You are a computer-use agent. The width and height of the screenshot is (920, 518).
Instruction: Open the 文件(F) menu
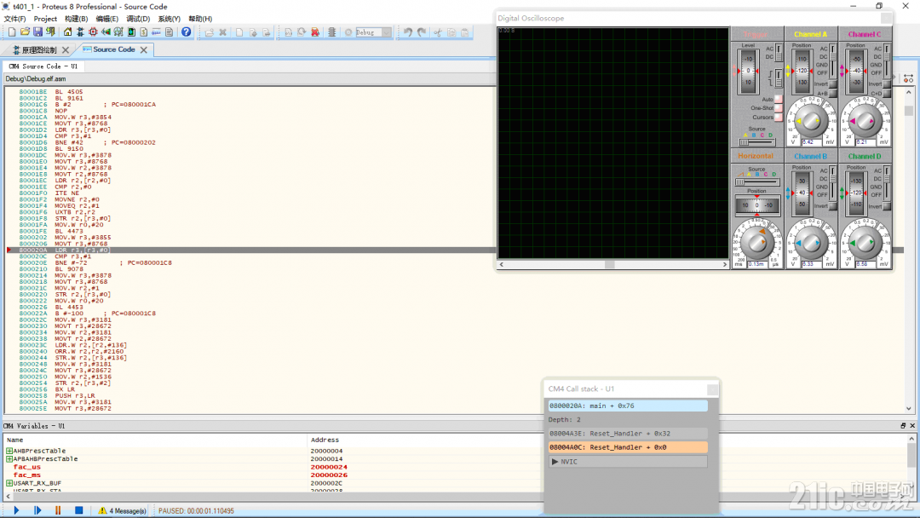point(14,19)
